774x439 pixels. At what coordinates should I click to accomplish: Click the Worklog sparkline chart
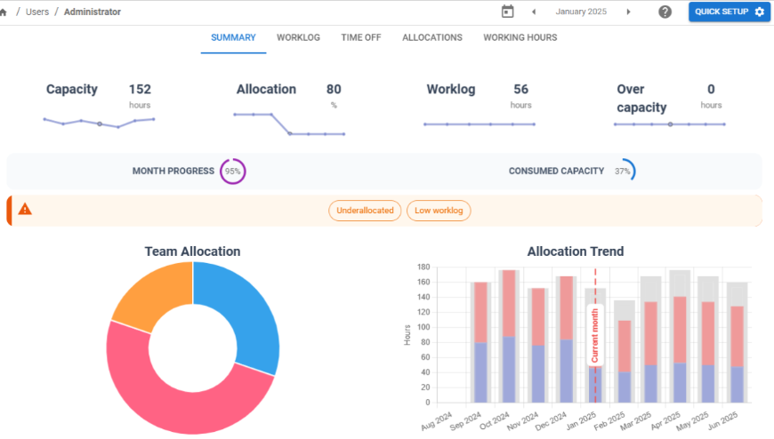(x=480, y=124)
